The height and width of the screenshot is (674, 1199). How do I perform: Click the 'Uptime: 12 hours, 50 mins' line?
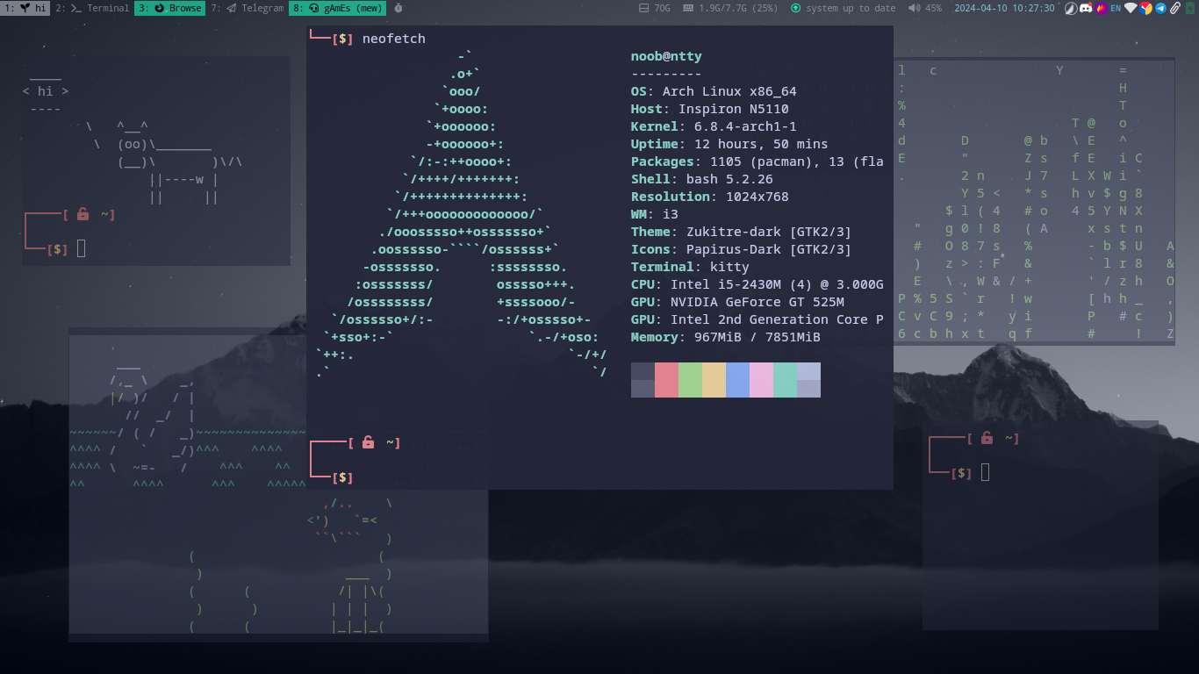tap(729, 144)
